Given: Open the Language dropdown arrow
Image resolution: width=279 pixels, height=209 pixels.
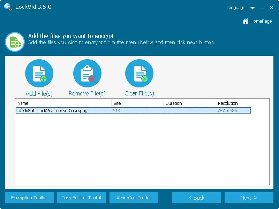Looking at the screenshot, I should [252, 8].
